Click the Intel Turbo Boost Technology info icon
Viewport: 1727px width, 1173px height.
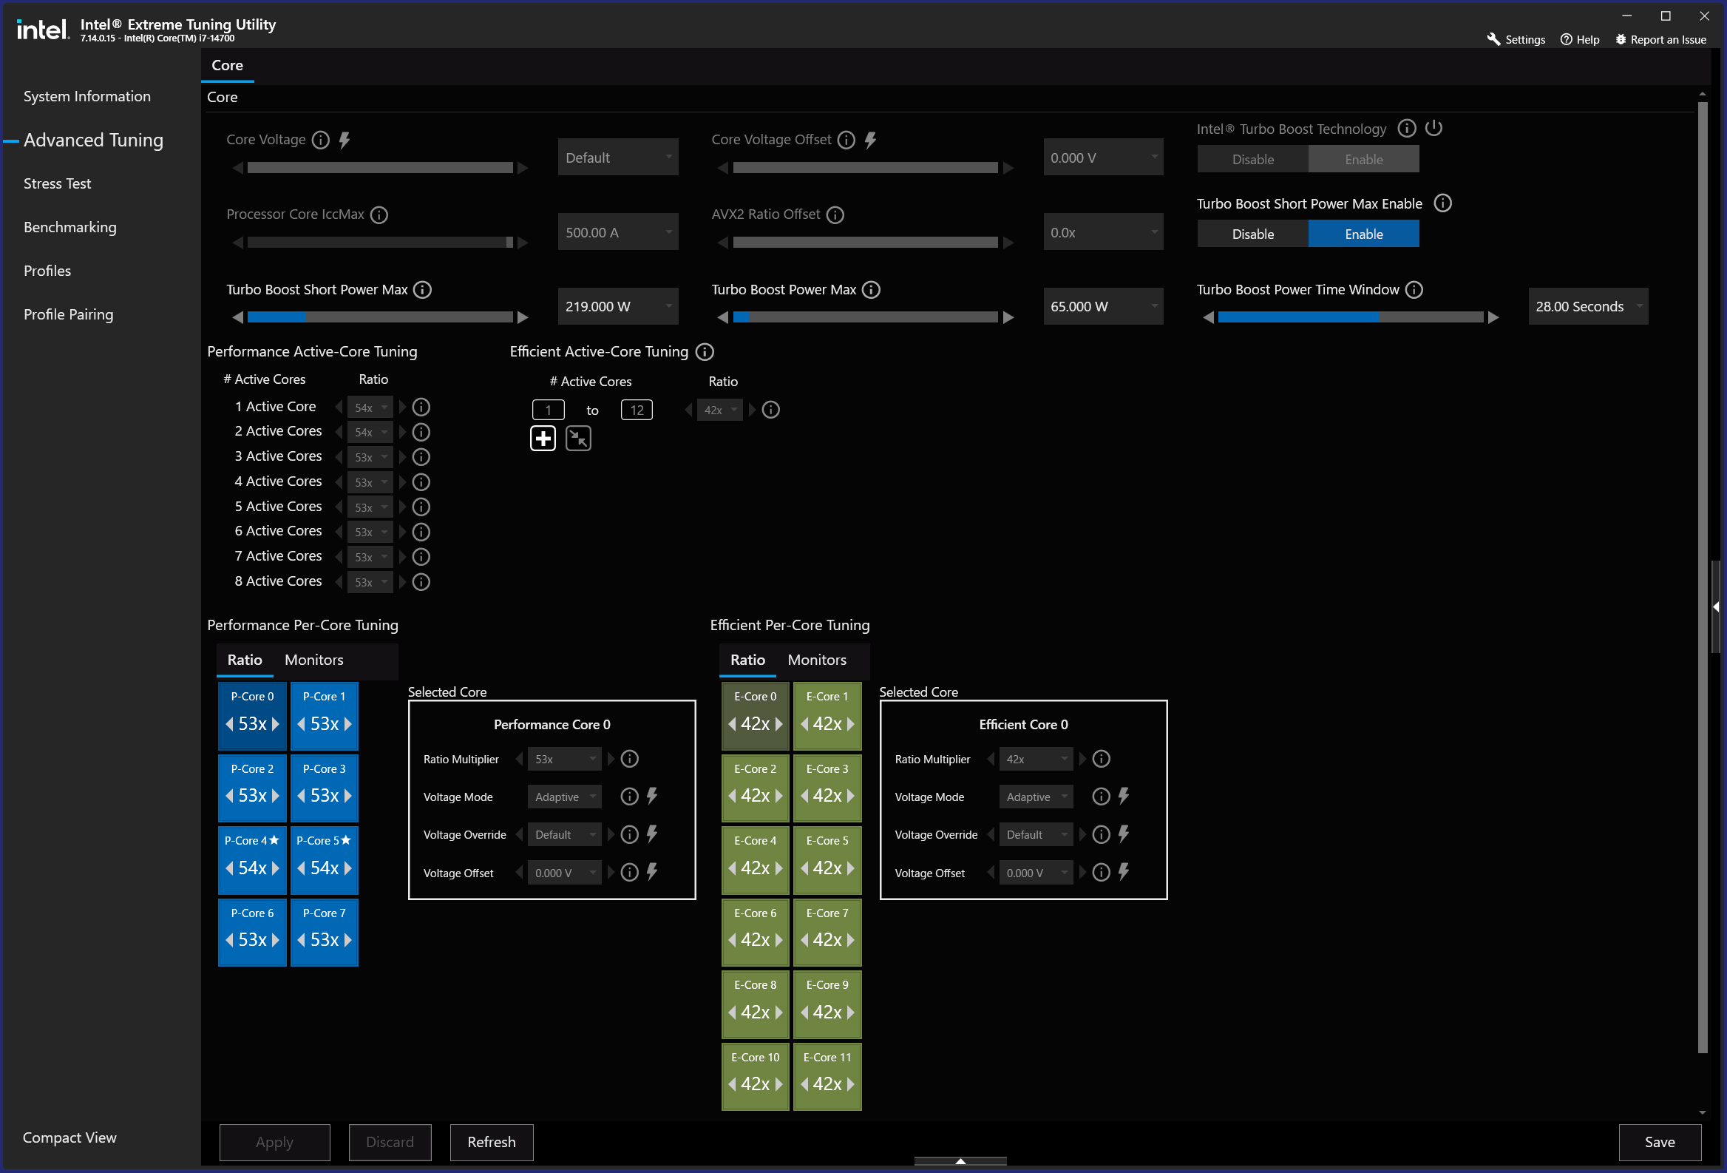pyautogui.click(x=1407, y=129)
